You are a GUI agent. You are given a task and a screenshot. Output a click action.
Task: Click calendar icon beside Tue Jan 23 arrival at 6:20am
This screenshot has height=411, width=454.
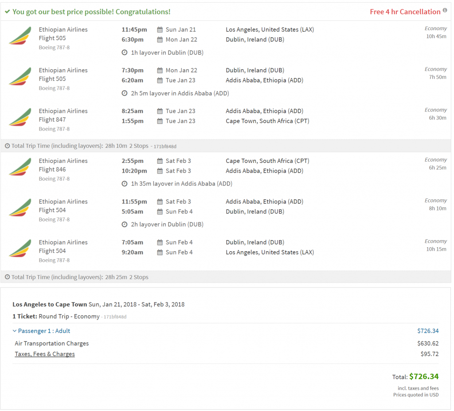point(160,80)
